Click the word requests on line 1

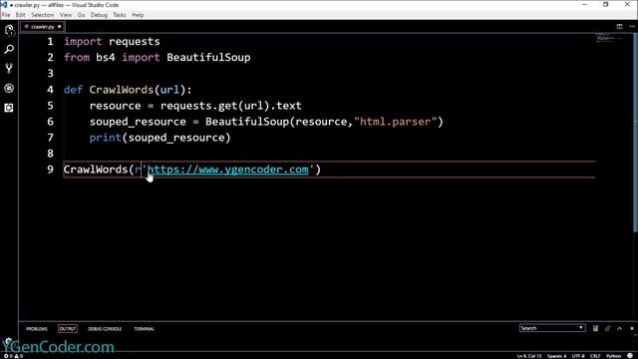(135, 42)
